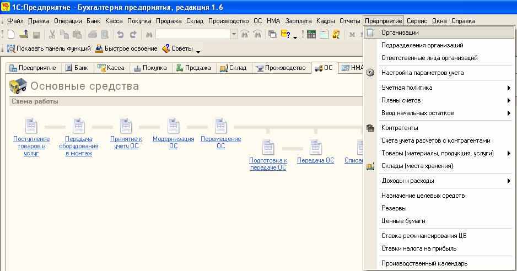Click the Save diskette toolbar icon

click(36, 34)
